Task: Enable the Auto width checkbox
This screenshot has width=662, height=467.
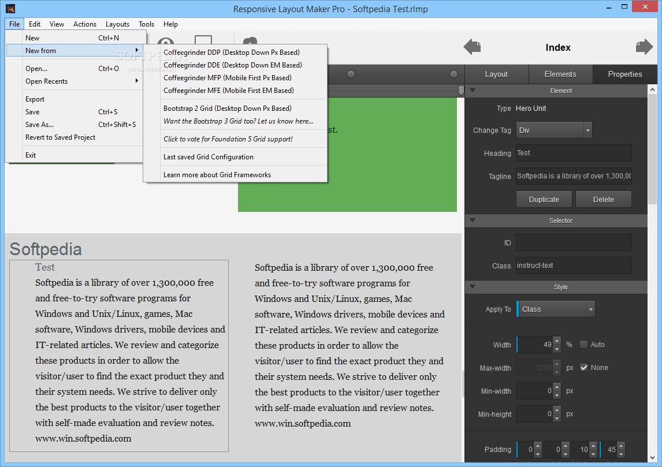Action: [x=583, y=344]
